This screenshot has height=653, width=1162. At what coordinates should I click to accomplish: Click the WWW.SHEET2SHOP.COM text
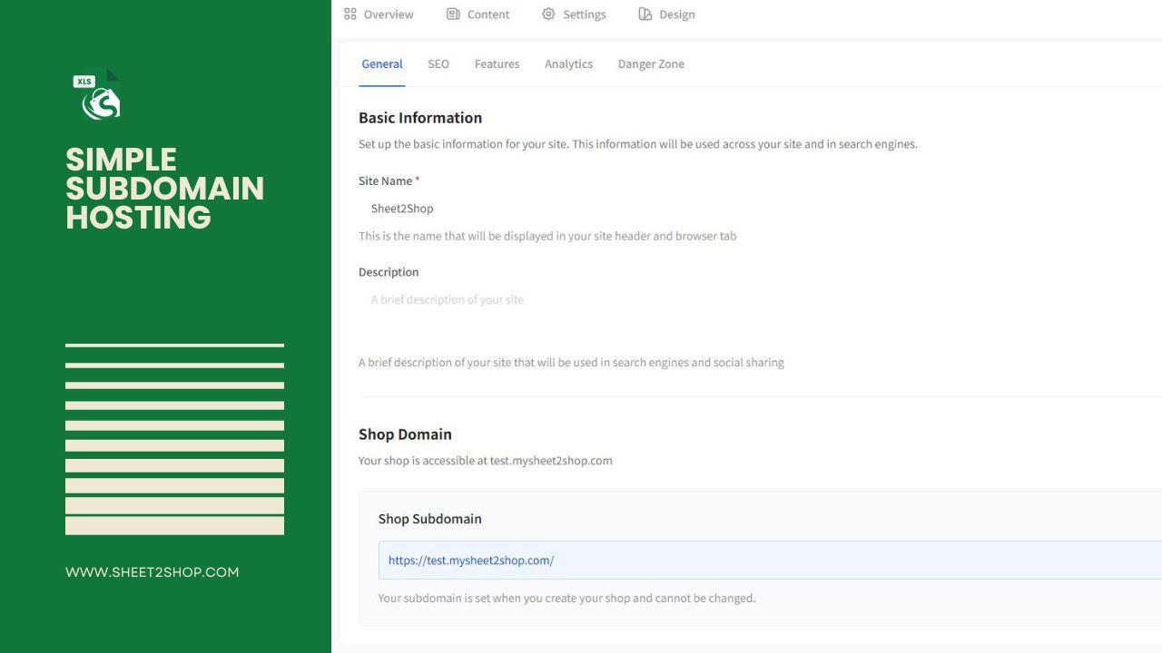[x=153, y=572]
